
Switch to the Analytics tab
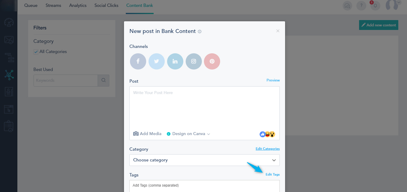point(78,5)
